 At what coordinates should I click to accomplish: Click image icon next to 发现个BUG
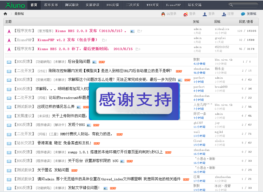click(89, 125)
